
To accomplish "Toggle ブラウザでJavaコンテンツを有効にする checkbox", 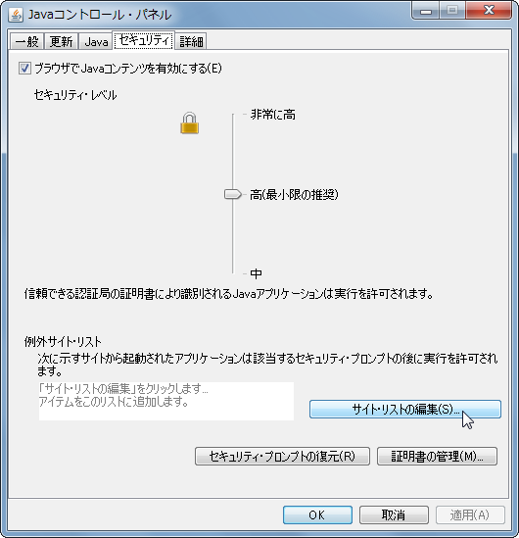I will [x=24, y=68].
